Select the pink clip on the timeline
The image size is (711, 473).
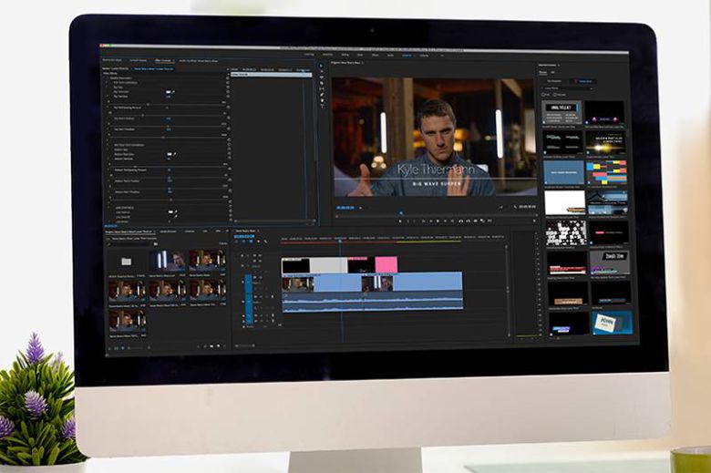click(x=386, y=264)
